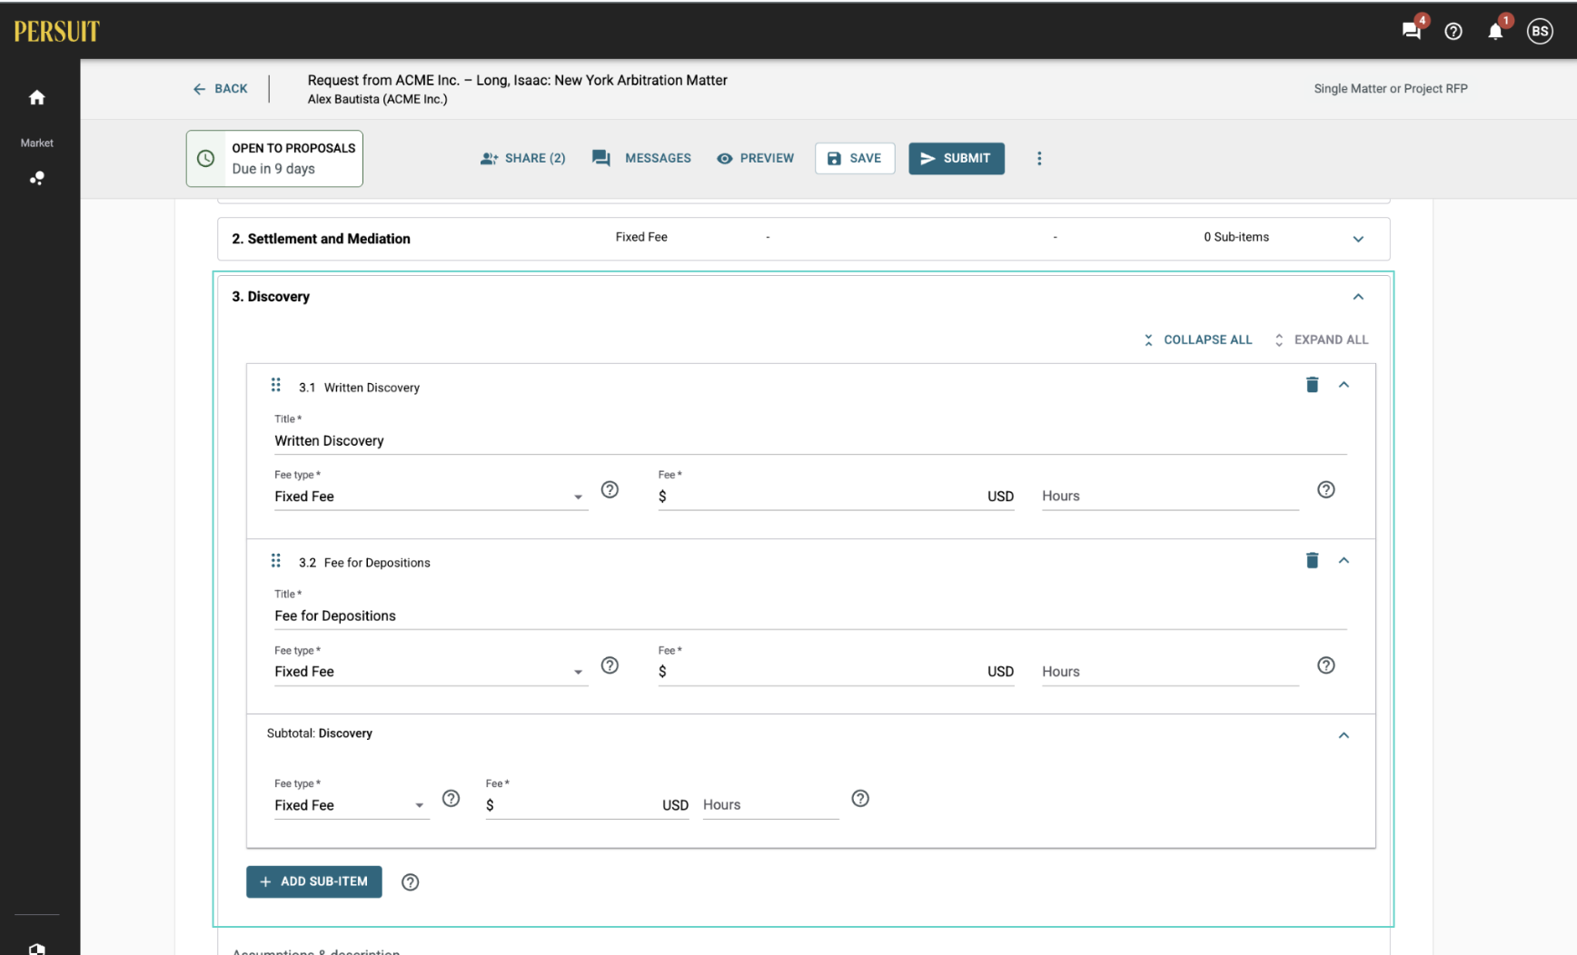1577x955 pixels.
Task: Open the BS user avatar menu
Action: point(1540,31)
